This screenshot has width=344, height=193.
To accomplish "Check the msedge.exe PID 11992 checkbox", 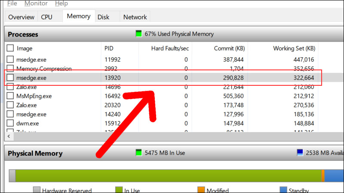I will [10, 60].
